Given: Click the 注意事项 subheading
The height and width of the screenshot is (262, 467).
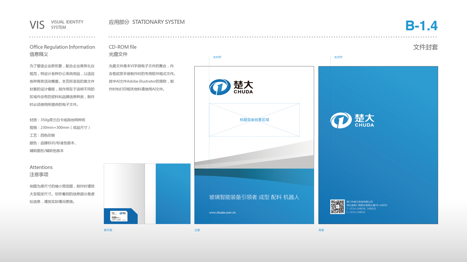Looking at the screenshot, I should (39, 174).
